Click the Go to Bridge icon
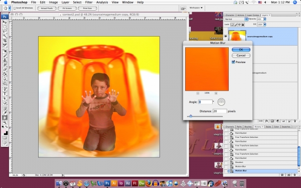Image resolution: width=301 pixels, height=188 pixels. (x=183, y=8)
